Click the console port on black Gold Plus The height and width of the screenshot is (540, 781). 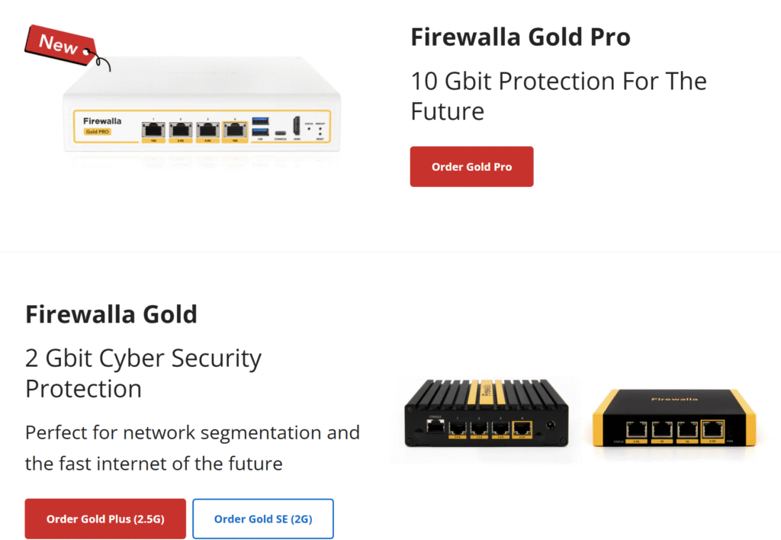click(435, 428)
